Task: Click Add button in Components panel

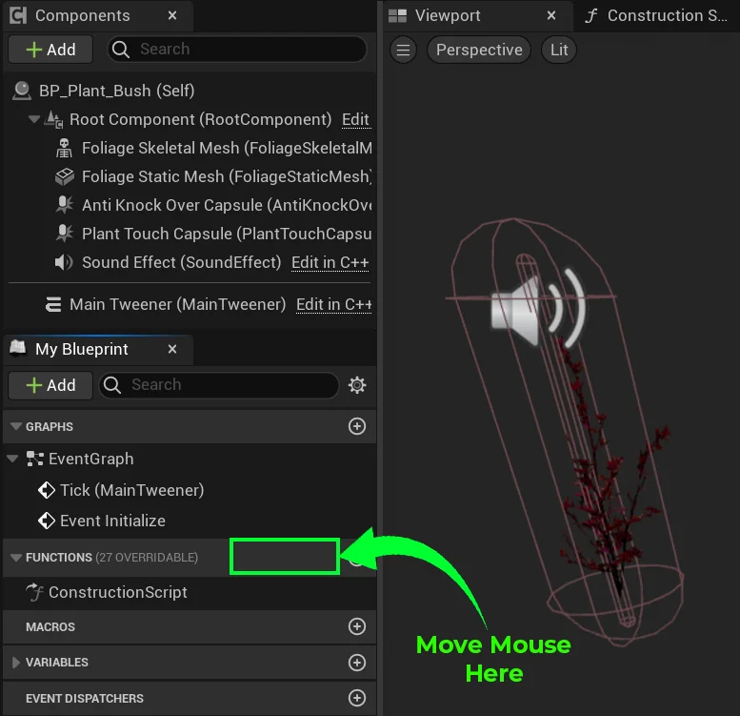Action: tap(50, 50)
